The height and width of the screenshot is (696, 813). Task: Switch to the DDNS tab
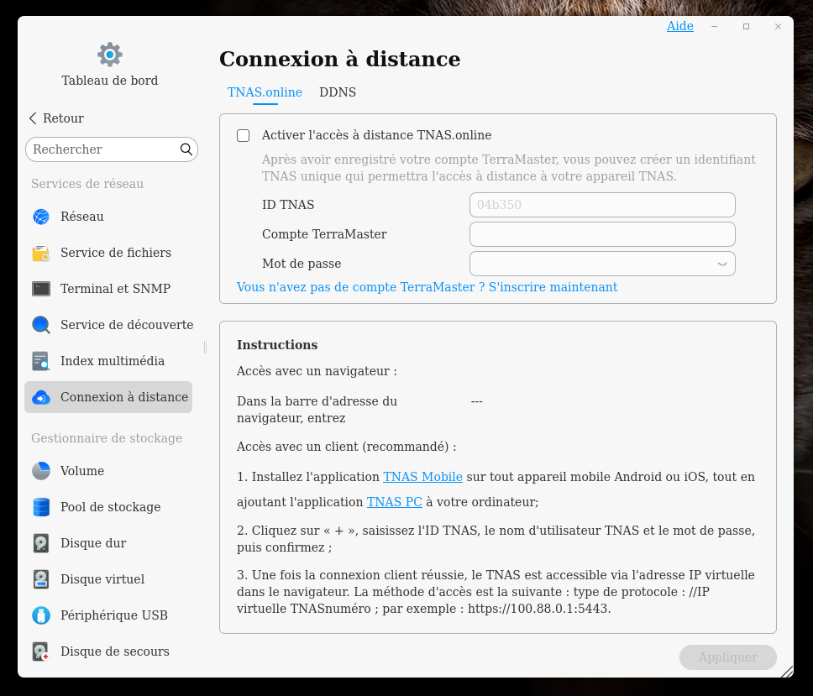pos(338,92)
